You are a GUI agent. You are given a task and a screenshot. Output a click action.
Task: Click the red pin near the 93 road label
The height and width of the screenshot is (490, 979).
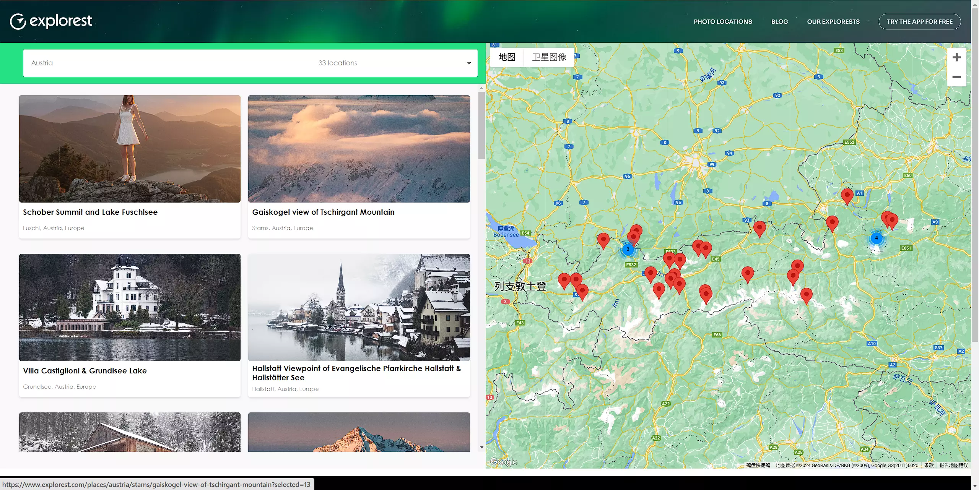(x=759, y=228)
